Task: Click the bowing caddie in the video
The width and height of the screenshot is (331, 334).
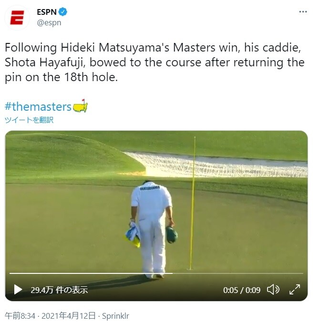Action: [152, 224]
